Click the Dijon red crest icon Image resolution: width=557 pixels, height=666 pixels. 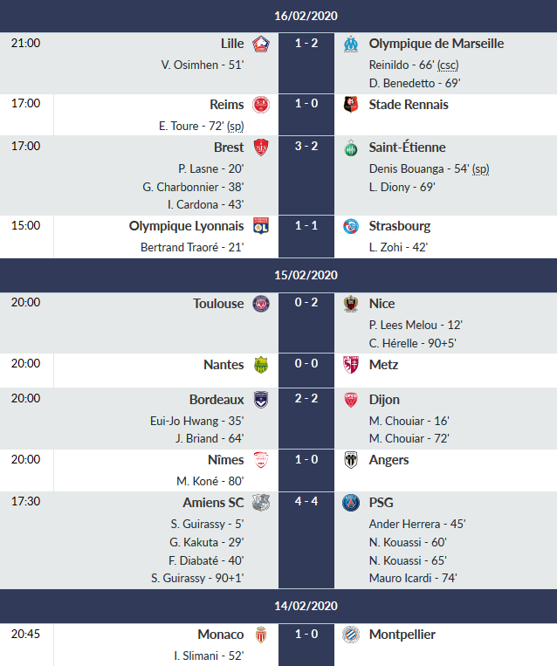351,399
